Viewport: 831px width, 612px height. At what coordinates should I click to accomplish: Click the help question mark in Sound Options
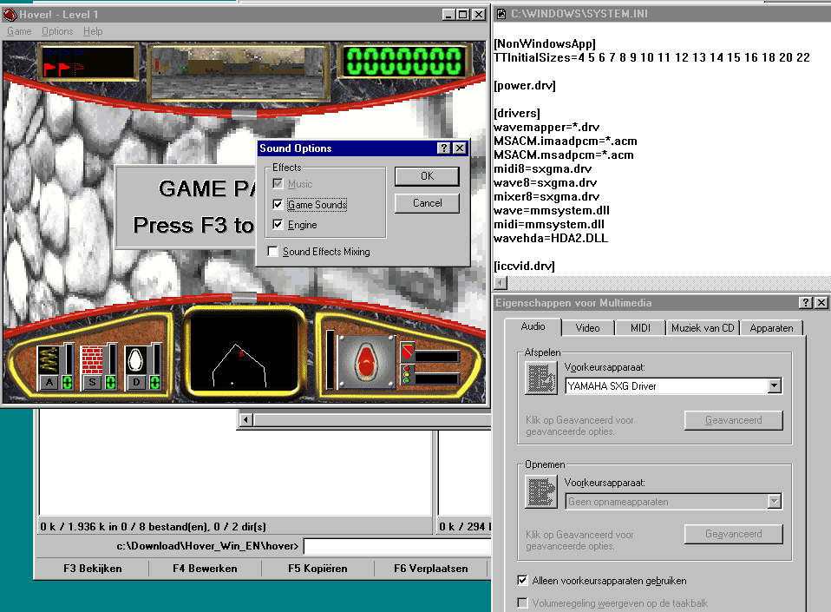tap(444, 148)
